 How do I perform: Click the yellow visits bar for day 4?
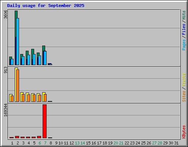(27, 97)
